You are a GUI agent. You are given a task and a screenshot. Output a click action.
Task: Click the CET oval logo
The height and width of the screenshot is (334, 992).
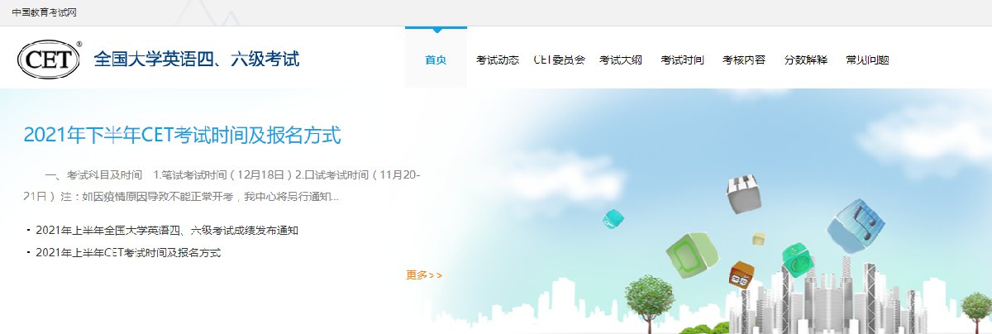[x=50, y=60]
